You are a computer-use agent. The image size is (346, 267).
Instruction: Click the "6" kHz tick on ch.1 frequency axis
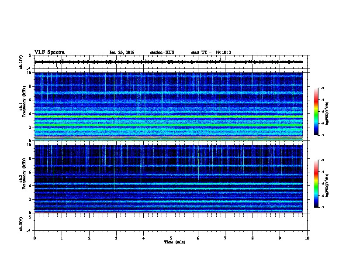(31, 100)
